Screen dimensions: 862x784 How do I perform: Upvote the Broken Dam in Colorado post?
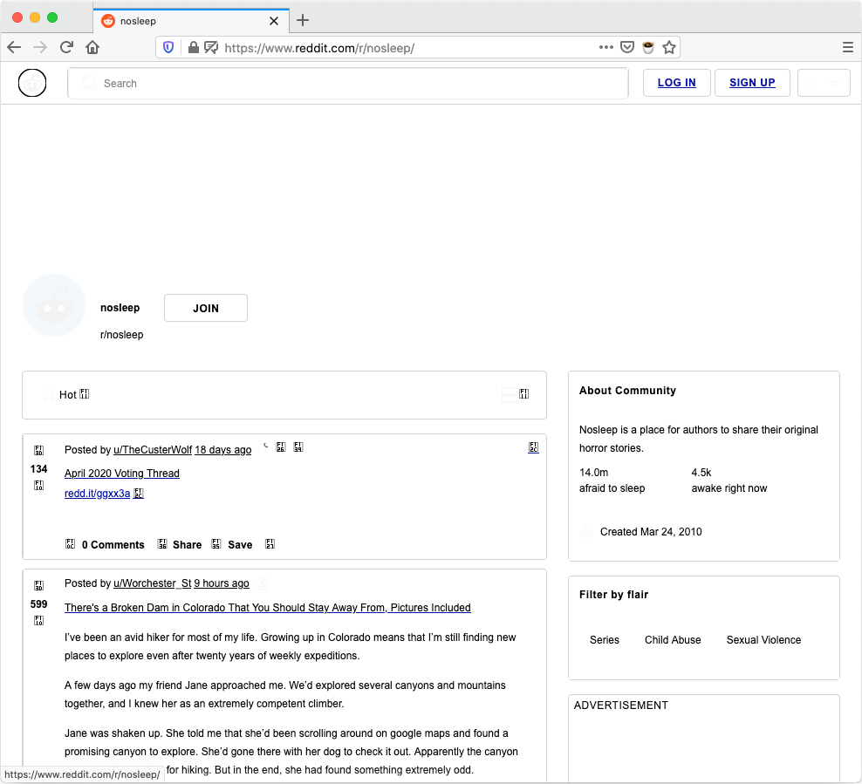[x=38, y=586]
